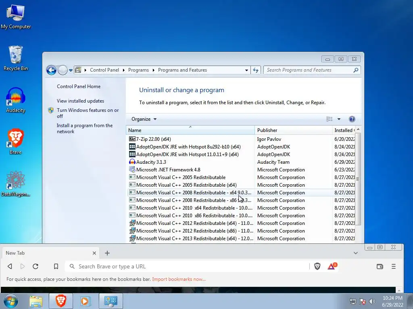Open Programs and Features help button
The image size is (413, 309).
[x=352, y=119]
